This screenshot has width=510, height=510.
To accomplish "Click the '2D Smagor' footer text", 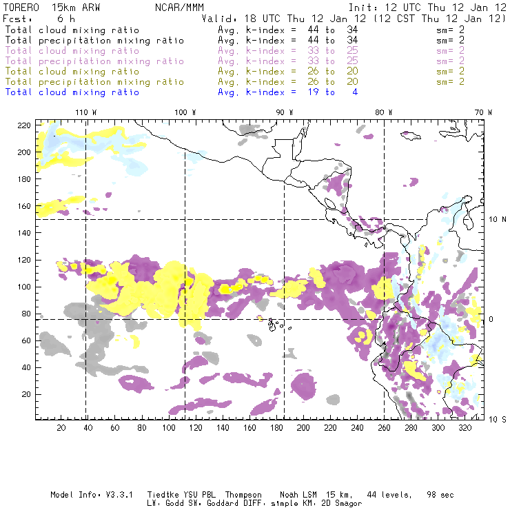I will point(342,504).
